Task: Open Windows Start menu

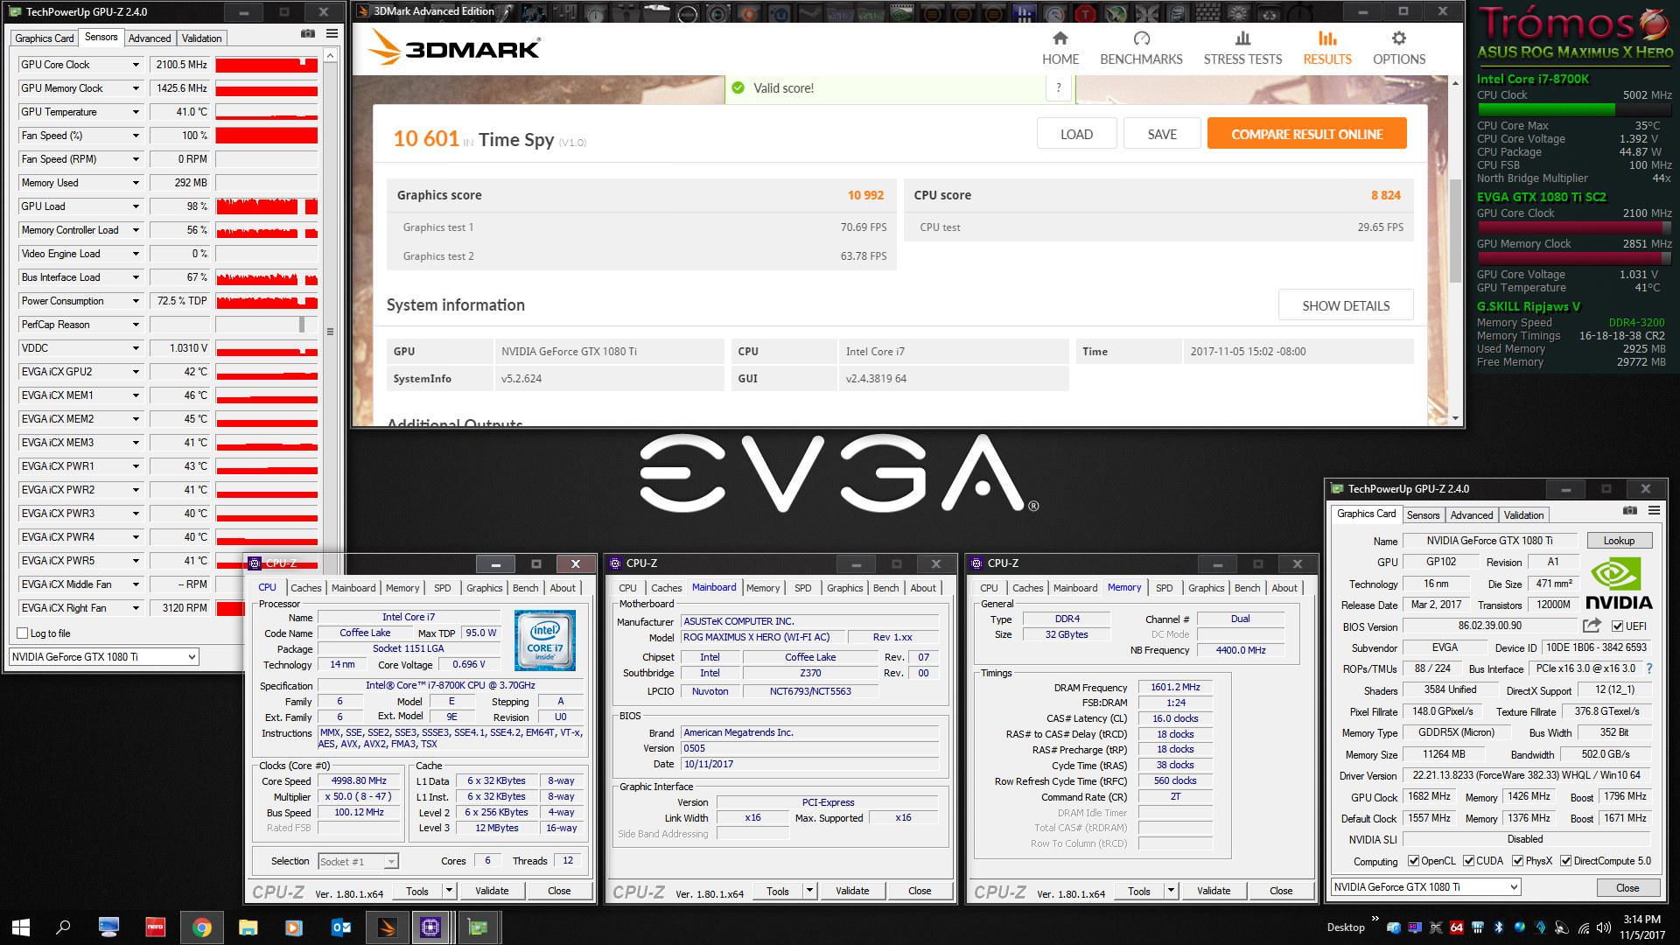Action: pos(21,927)
